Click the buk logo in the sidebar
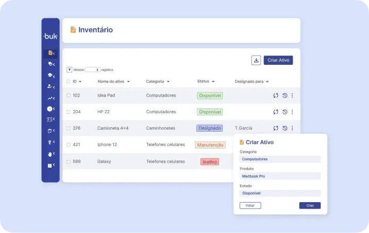The width and height of the screenshot is (369, 233). (x=51, y=36)
